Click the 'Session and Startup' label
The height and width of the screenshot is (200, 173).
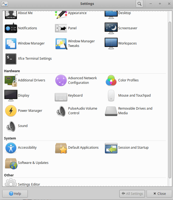point(133,147)
